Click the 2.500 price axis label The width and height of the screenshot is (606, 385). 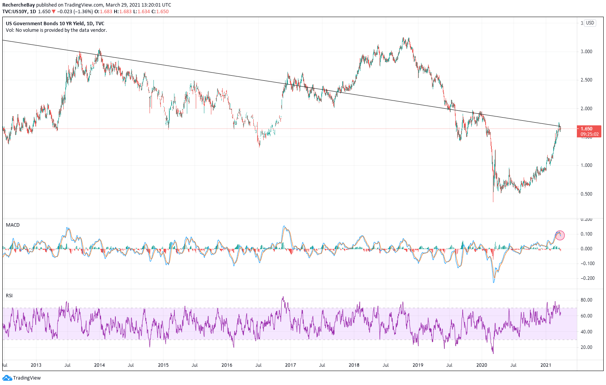tap(586, 80)
